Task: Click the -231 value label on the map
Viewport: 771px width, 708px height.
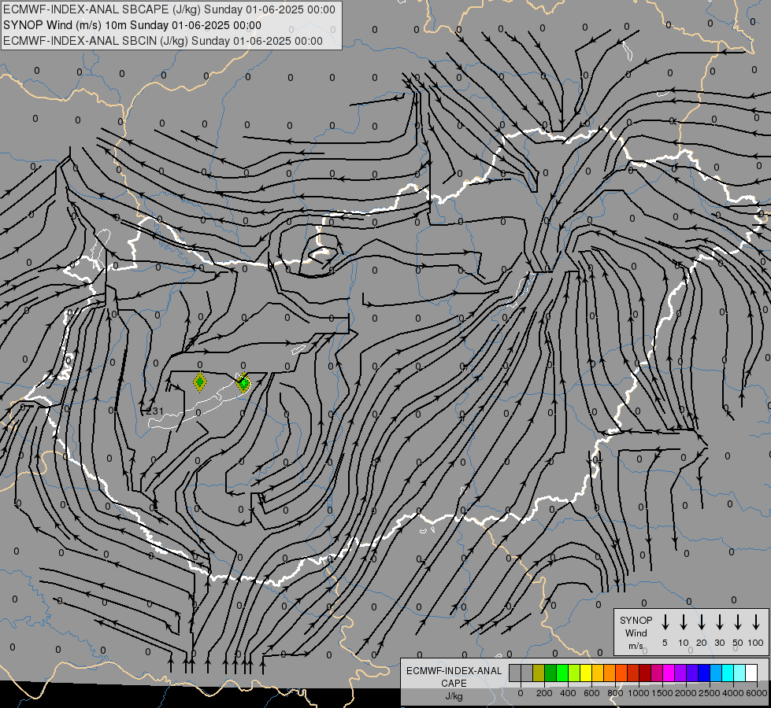Action: tap(153, 411)
